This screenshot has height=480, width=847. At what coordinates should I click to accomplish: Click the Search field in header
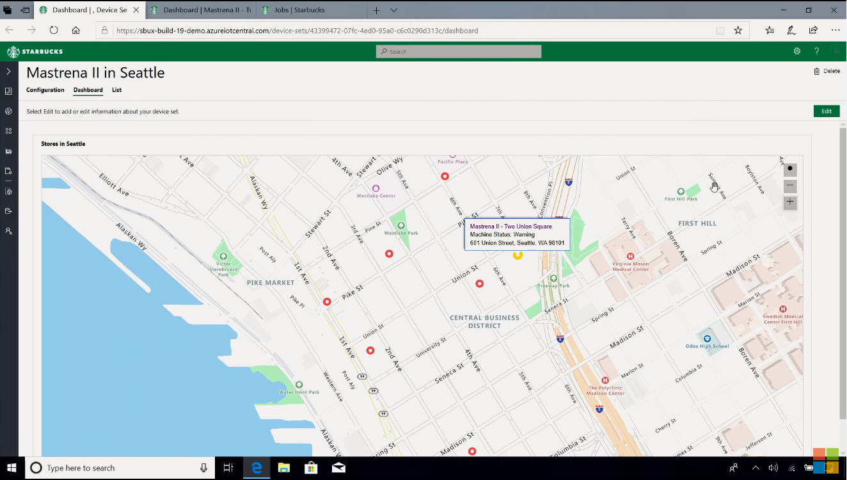[x=459, y=52]
